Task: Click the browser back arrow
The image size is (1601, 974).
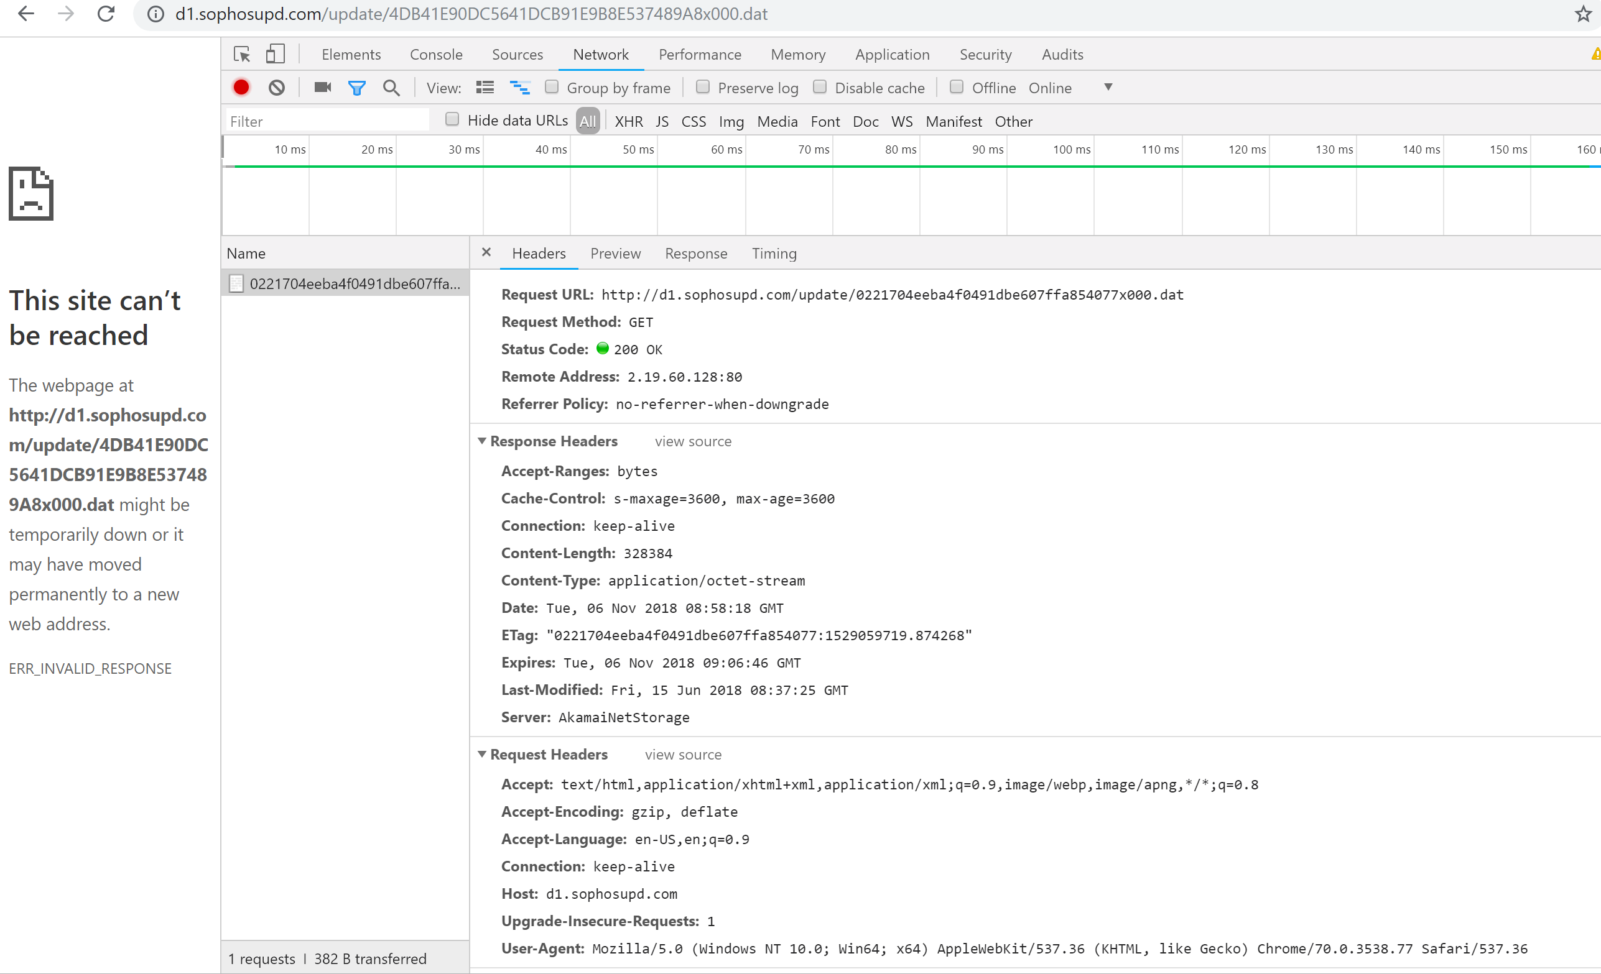Action: [x=26, y=14]
